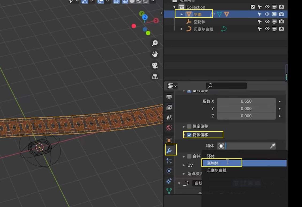This screenshot has height=207, width=302.
Task: Click the Y axis on the navigation gizmo
Action: pyautogui.click(x=142, y=13)
